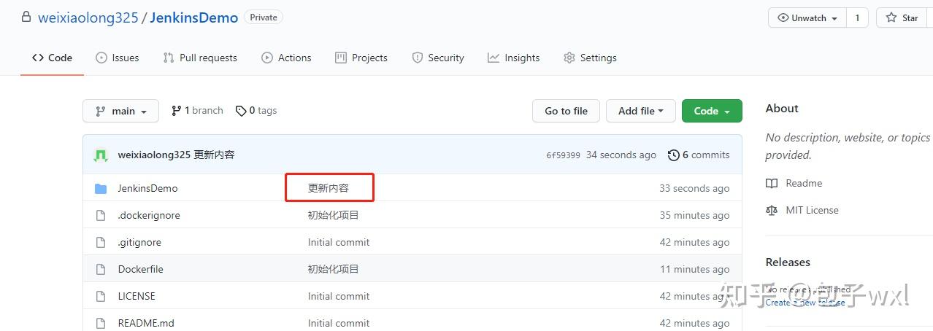Viewport: 933px width, 331px height.
Task: Click the .gitignore file icon
Action: pos(101,242)
